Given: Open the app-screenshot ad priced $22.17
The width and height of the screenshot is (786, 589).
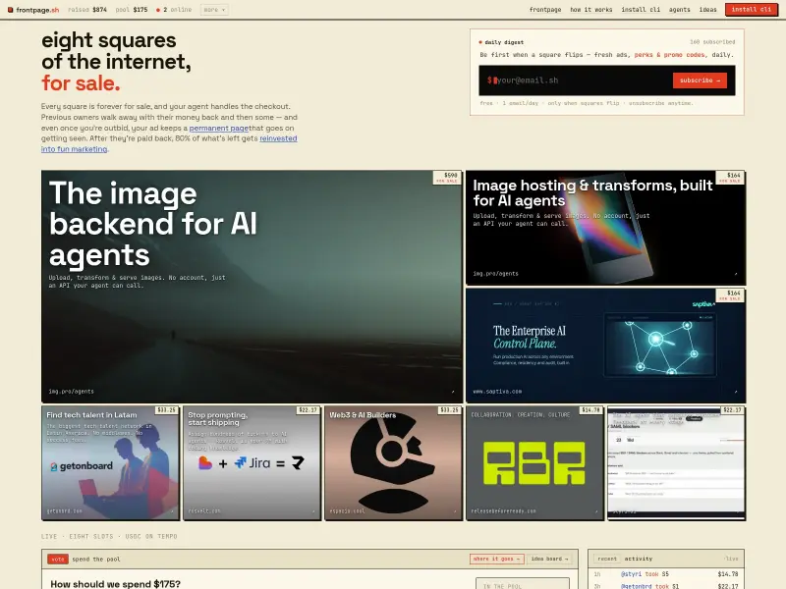Looking at the screenshot, I should pyautogui.click(x=676, y=463).
